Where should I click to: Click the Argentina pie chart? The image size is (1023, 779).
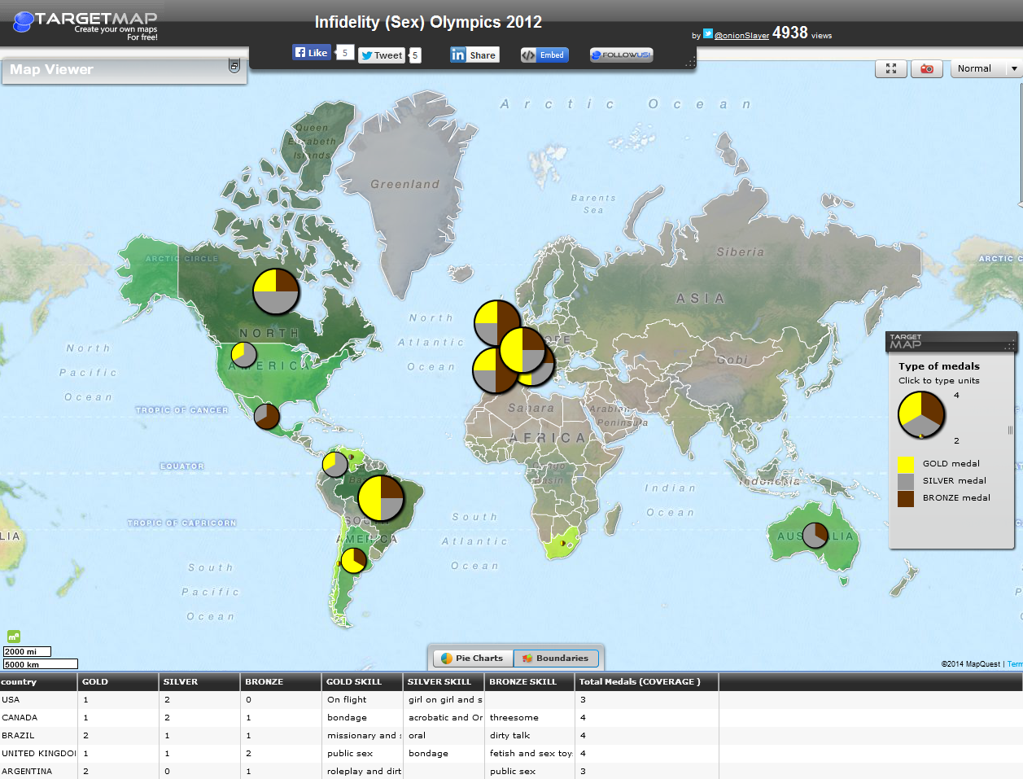click(353, 561)
